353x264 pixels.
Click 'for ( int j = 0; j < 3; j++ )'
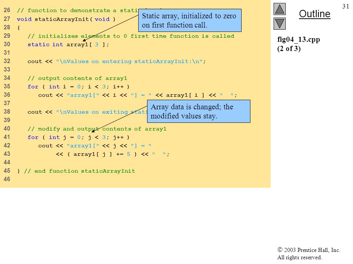pos(78,137)
